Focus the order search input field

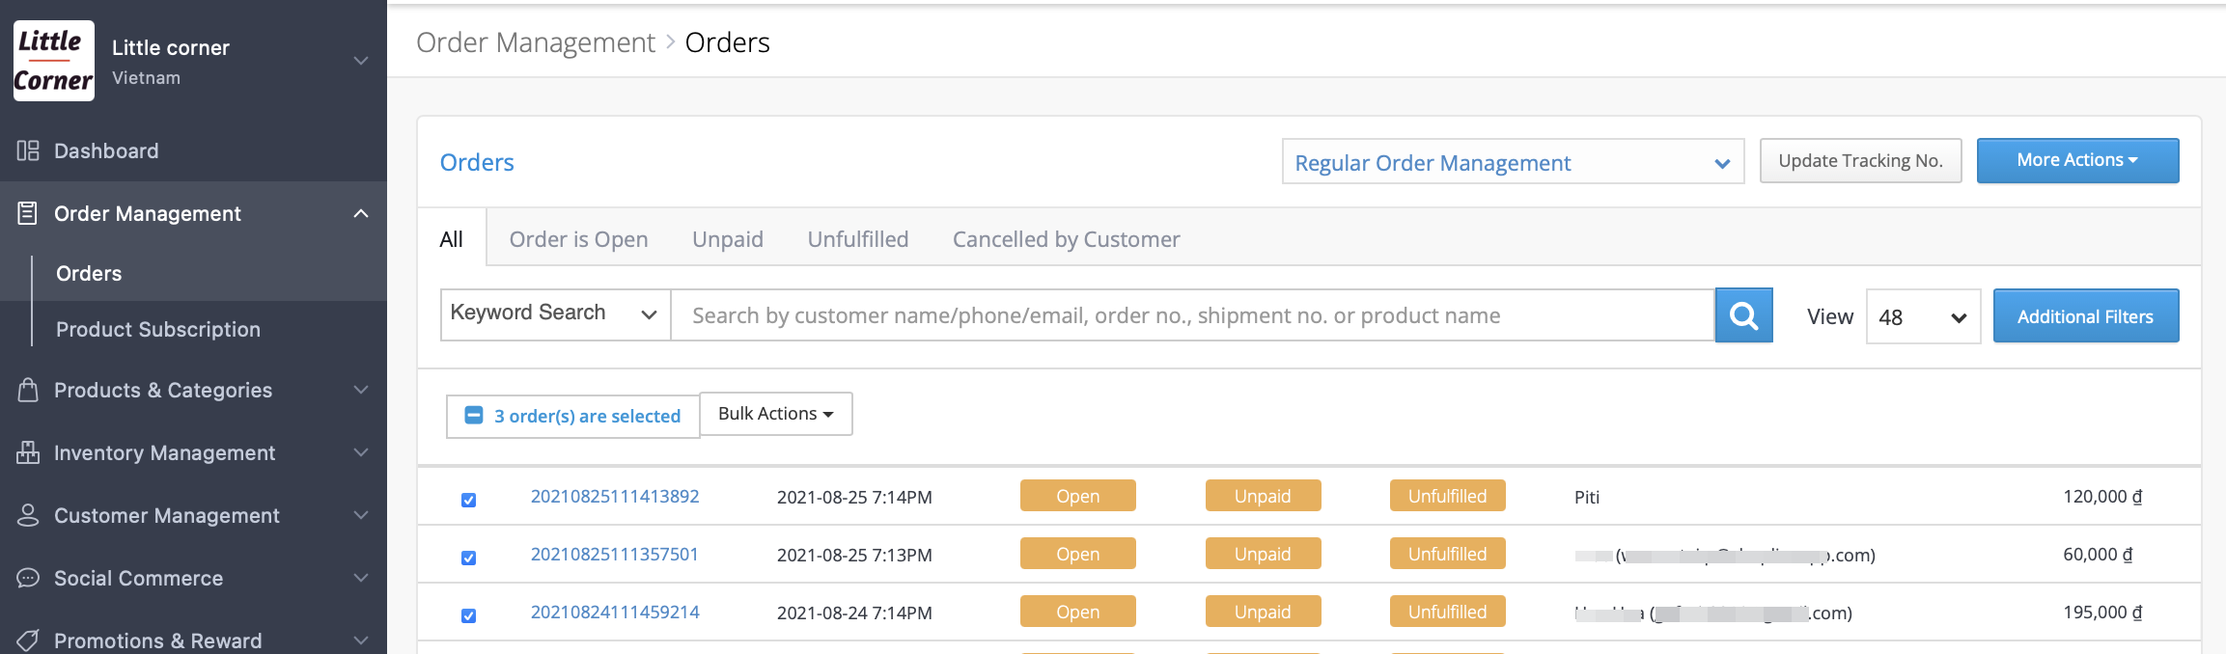(1192, 315)
